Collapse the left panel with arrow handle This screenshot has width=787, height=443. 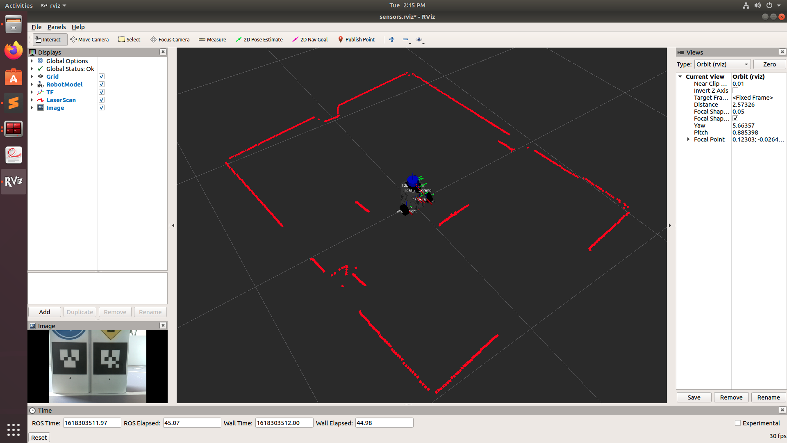point(173,225)
